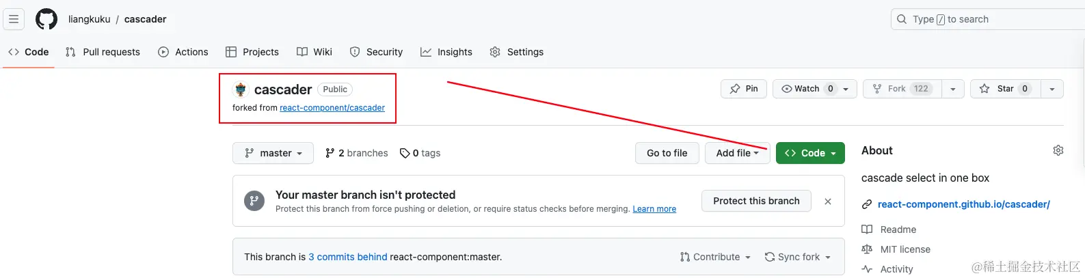
Task: Open the Actions tab
Action: click(183, 52)
